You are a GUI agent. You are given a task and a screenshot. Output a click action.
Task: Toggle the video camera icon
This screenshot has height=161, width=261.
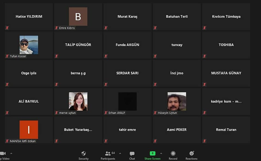pyautogui.click(x=3, y=153)
